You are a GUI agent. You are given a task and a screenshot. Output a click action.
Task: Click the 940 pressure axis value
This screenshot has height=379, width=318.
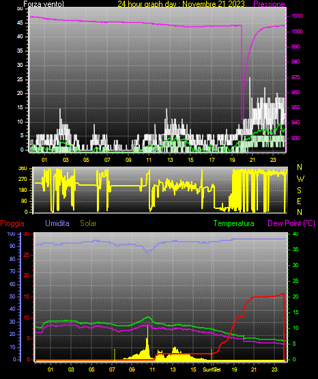pyautogui.click(x=295, y=122)
